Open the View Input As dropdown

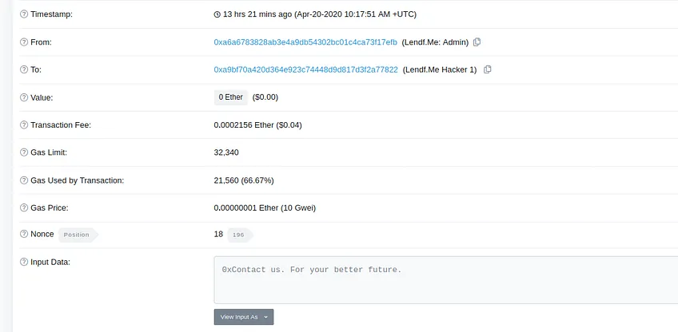[244, 317]
